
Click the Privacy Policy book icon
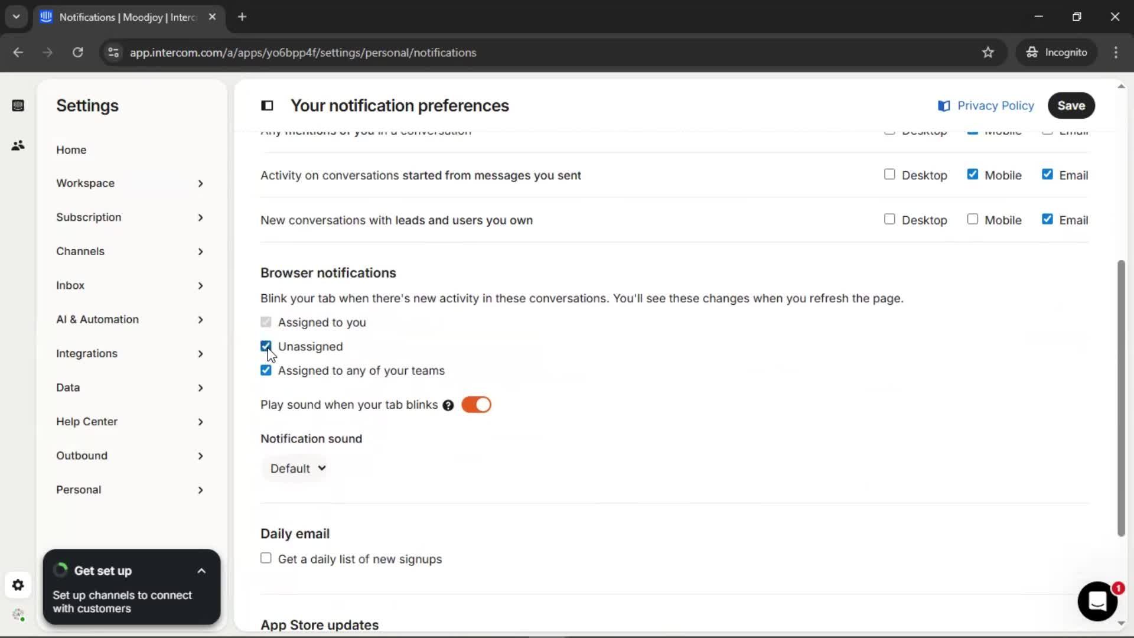pos(944,106)
